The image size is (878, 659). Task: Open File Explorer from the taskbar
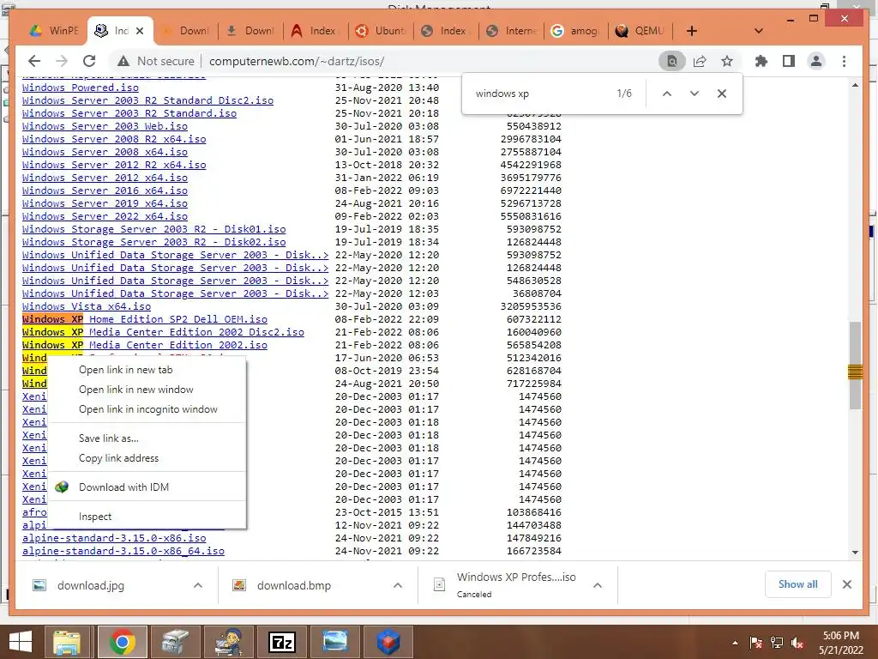67,642
